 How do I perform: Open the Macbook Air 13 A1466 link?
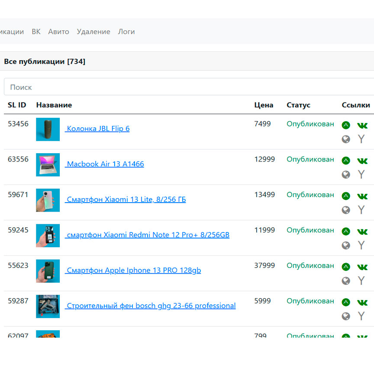point(104,164)
